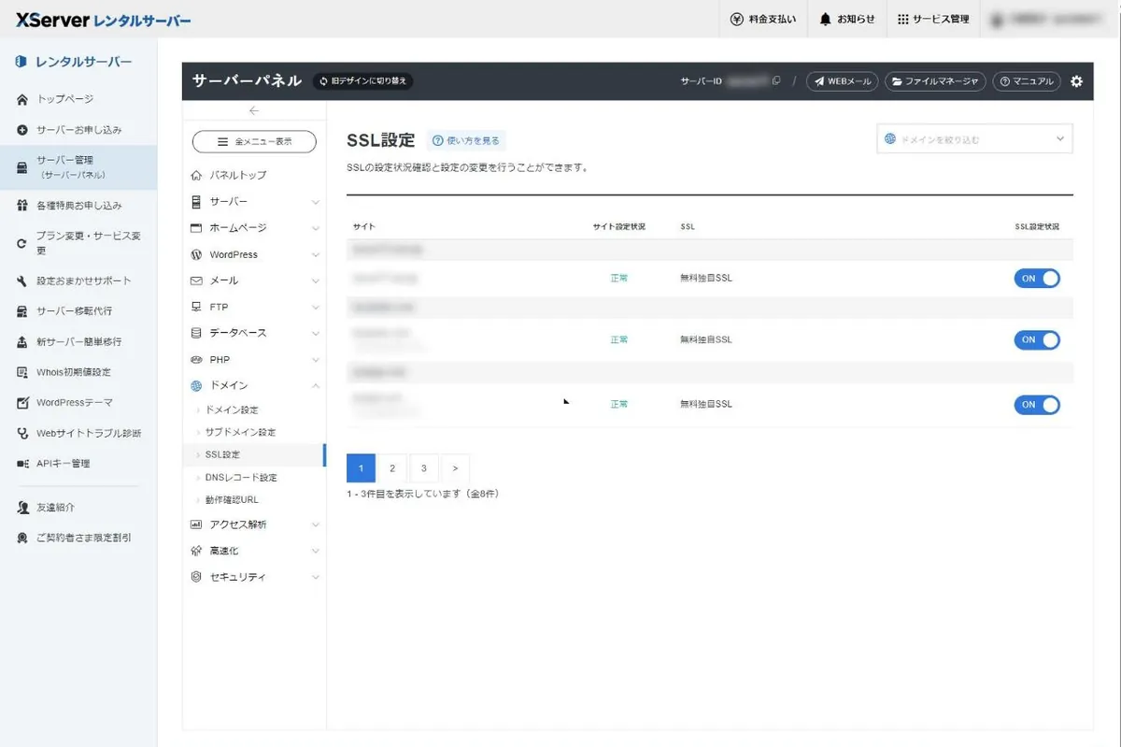Viewport: 1121px width, 747px height.
Task: Click the house icon beside パネルトップ
Action: pyautogui.click(x=196, y=175)
